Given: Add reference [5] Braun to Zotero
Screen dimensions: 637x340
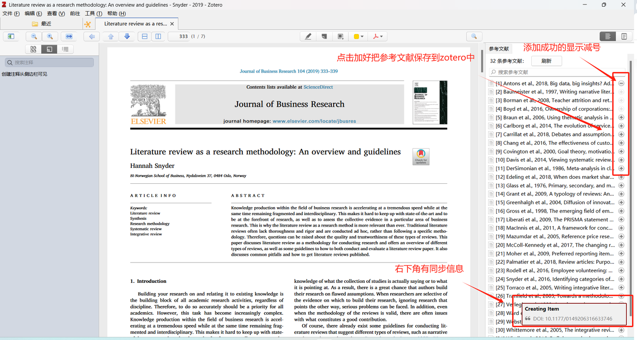Looking at the screenshot, I should pyautogui.click(x=621, y=117).
